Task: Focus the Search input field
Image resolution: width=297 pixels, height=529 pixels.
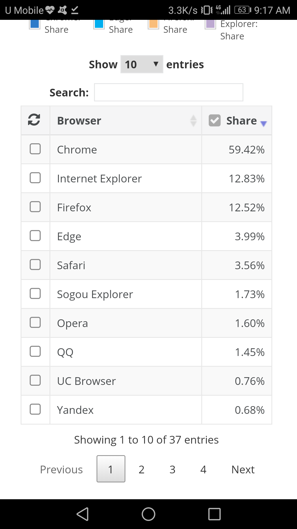Action: [169, 92]
